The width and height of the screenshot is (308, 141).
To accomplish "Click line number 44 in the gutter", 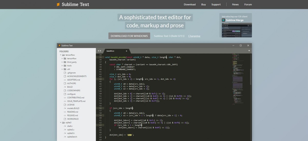I will coord(100,79).
